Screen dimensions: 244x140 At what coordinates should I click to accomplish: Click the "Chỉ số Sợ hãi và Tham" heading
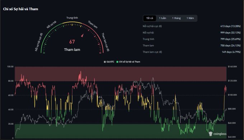[x=20, y=9]
